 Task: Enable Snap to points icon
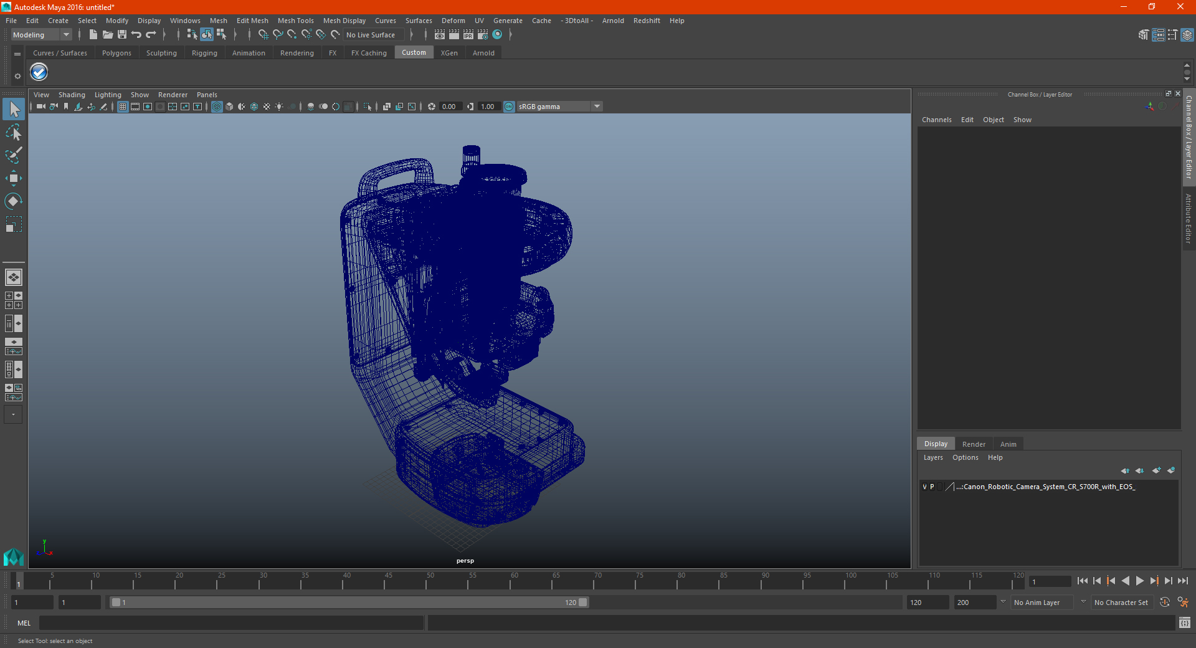(292, 35)
